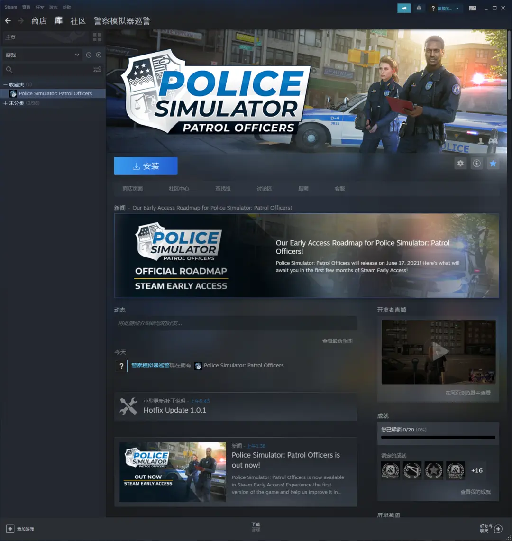Open the 游戏 menu in menu bar
The width and height of the screenshot is (512, 541).
[53, 7]
